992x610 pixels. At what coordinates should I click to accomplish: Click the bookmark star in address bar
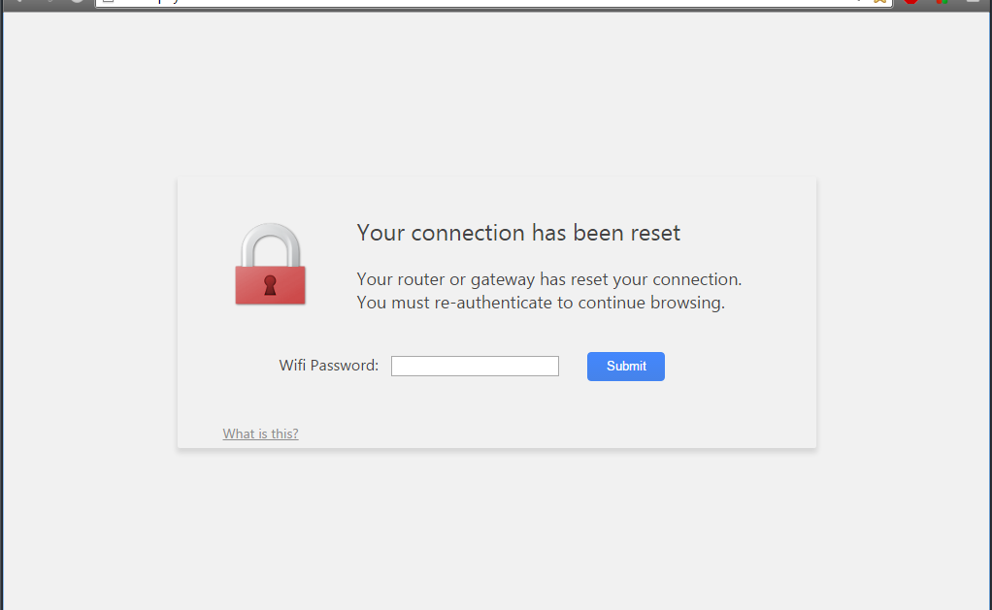pyautogui.click(x=879, y=2)
